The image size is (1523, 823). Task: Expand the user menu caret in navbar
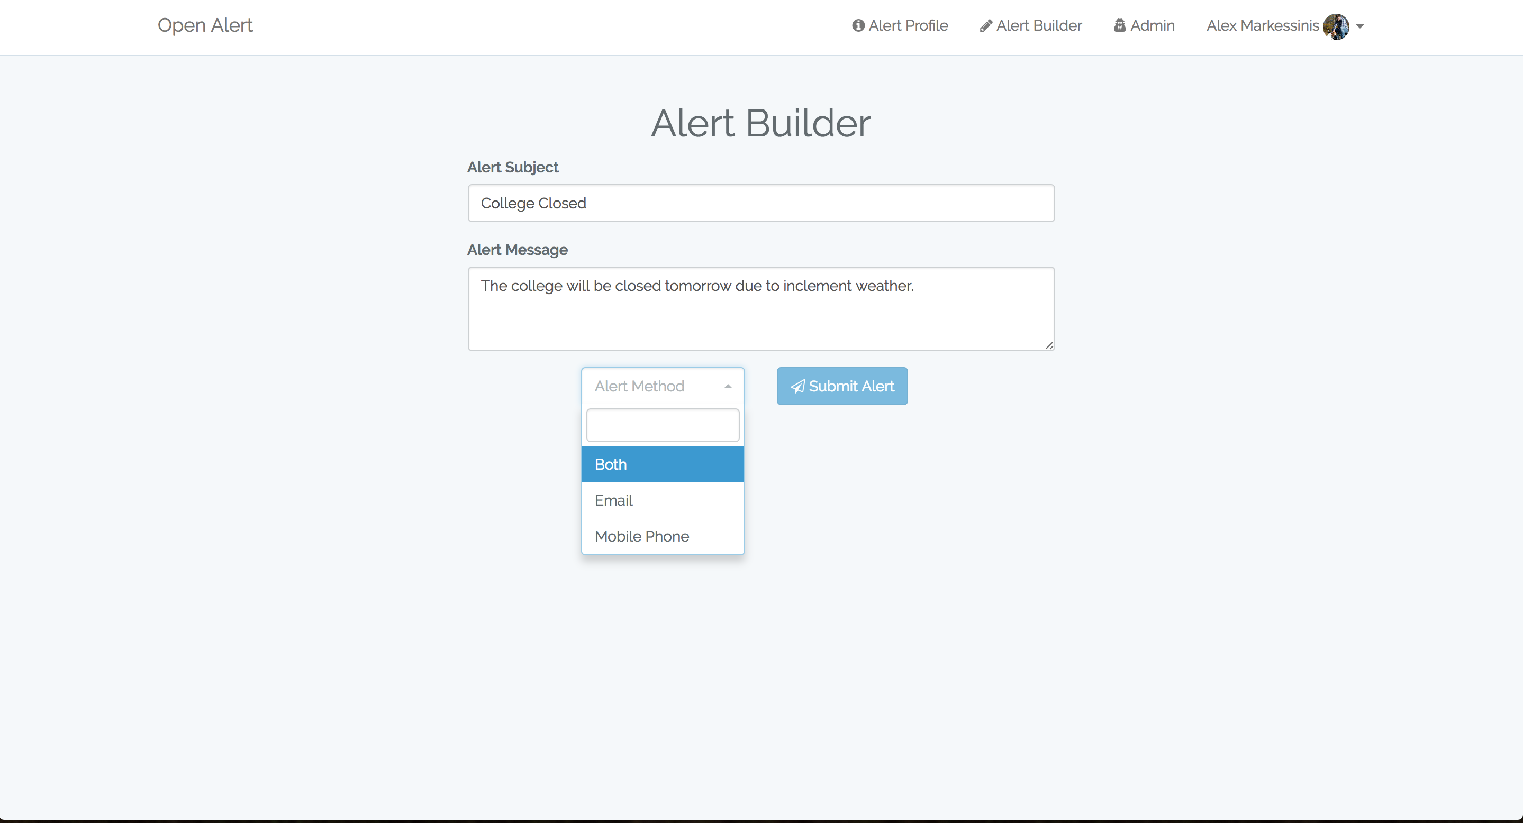pyautogui.click(x=1360, y=26)
